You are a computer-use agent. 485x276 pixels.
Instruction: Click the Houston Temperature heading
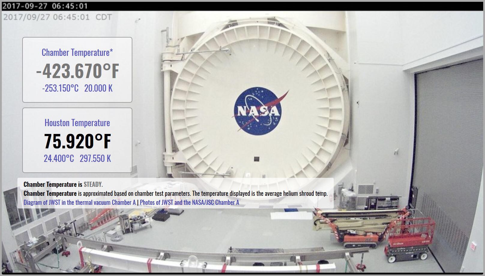tap(77, 123)
